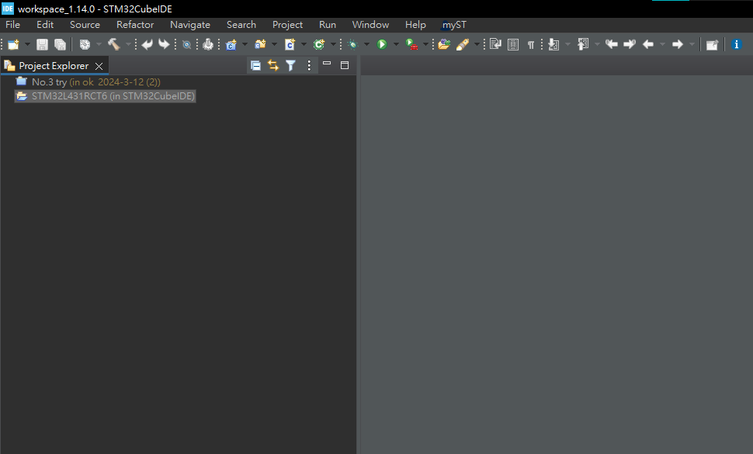Open the Project menu
Screen dimensions: 753x454
click(288, 25)
